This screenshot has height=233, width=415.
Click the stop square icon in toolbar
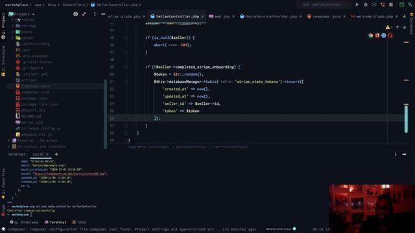(391, 5)
